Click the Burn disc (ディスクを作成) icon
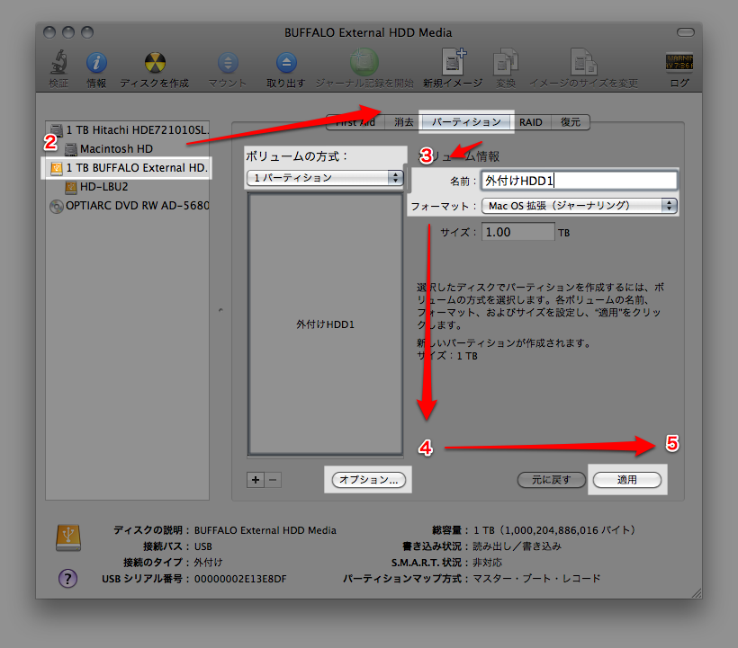 (155, 63)
